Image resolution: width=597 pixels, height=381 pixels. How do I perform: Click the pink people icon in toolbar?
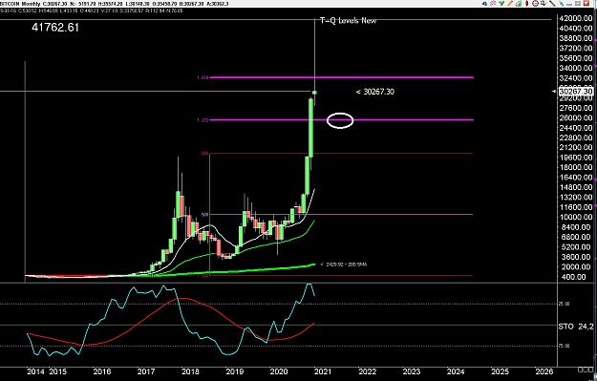493,4
